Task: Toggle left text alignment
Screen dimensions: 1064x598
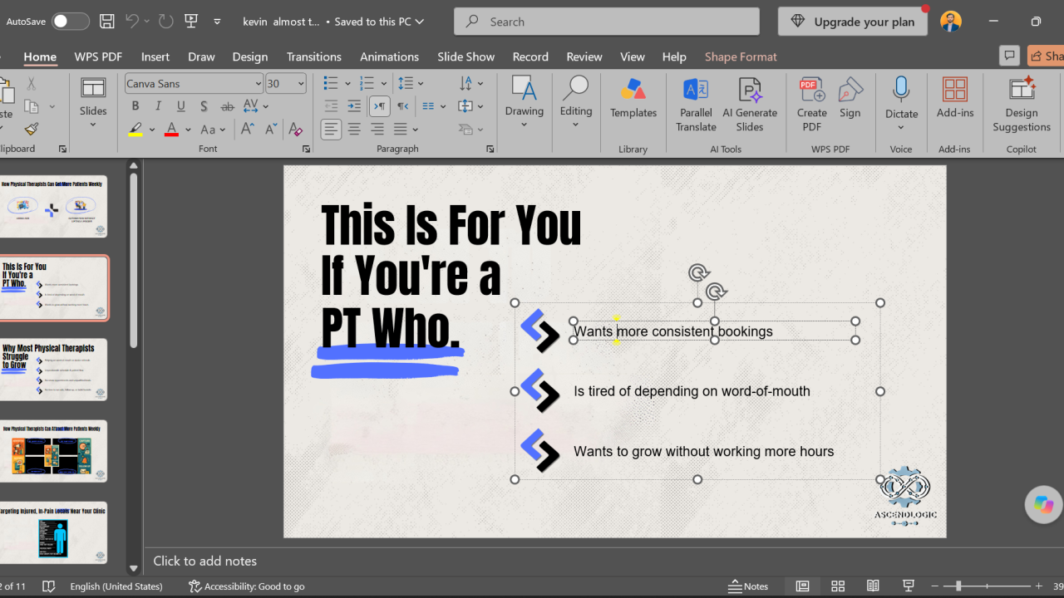Action: [331, 129]
